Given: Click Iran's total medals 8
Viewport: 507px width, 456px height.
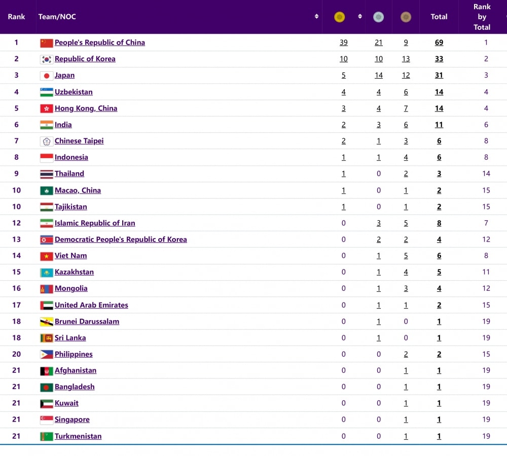Looking at the screenshot, I should (439, 223).
